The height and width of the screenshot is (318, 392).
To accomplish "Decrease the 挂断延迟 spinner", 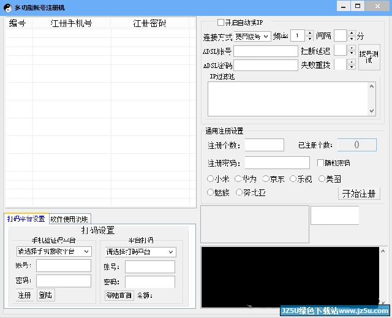I will coord(352,53).
